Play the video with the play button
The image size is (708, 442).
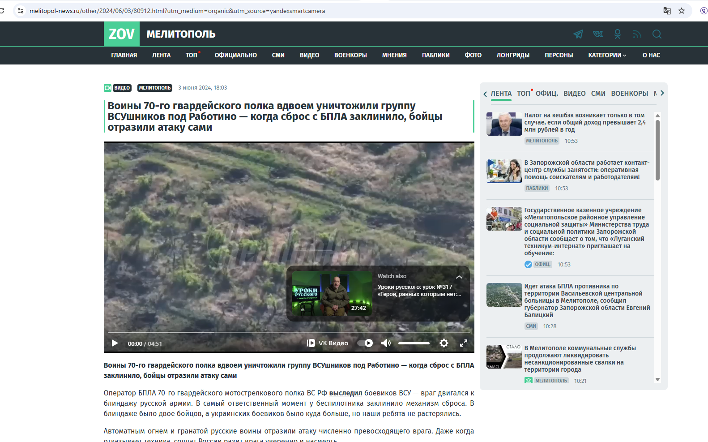tap(115, 343)
